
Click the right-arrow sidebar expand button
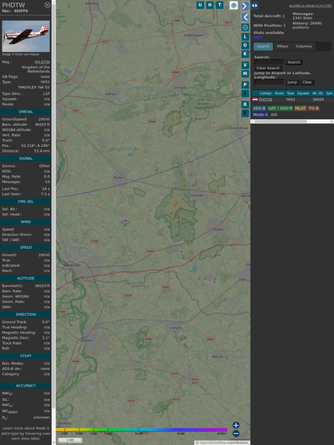point(245,6)
